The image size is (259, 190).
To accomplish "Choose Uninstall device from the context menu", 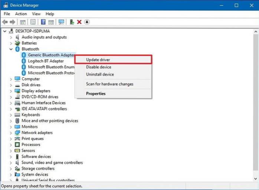I will [100, 75].
